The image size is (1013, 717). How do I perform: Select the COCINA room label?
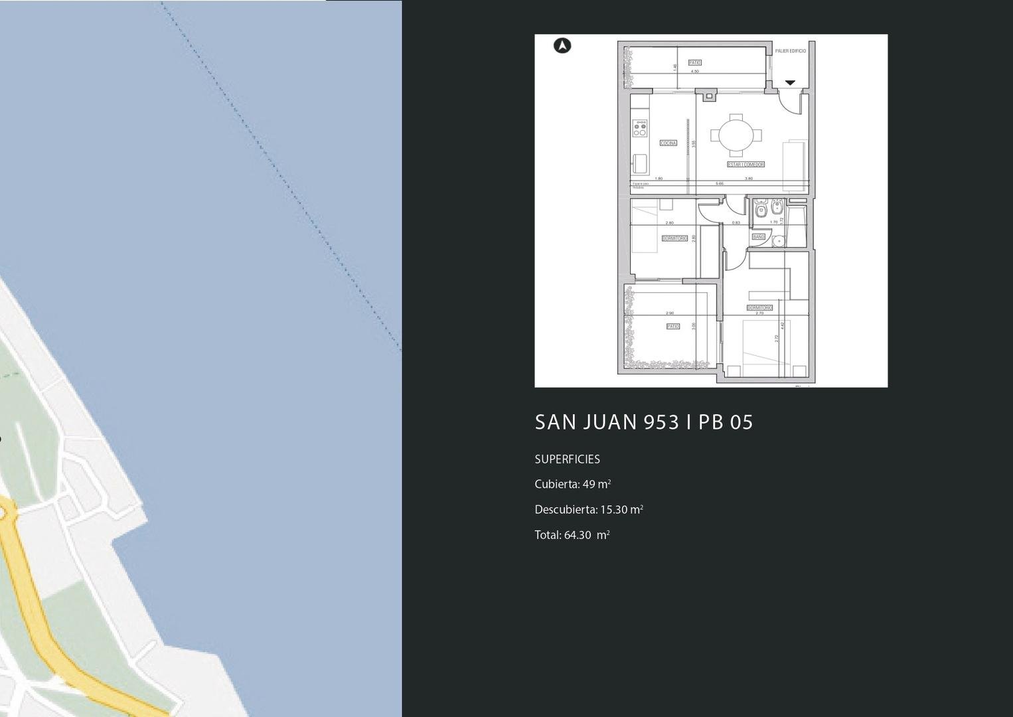point(668,143)
